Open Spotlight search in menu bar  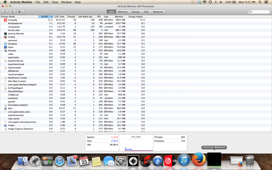260,2
